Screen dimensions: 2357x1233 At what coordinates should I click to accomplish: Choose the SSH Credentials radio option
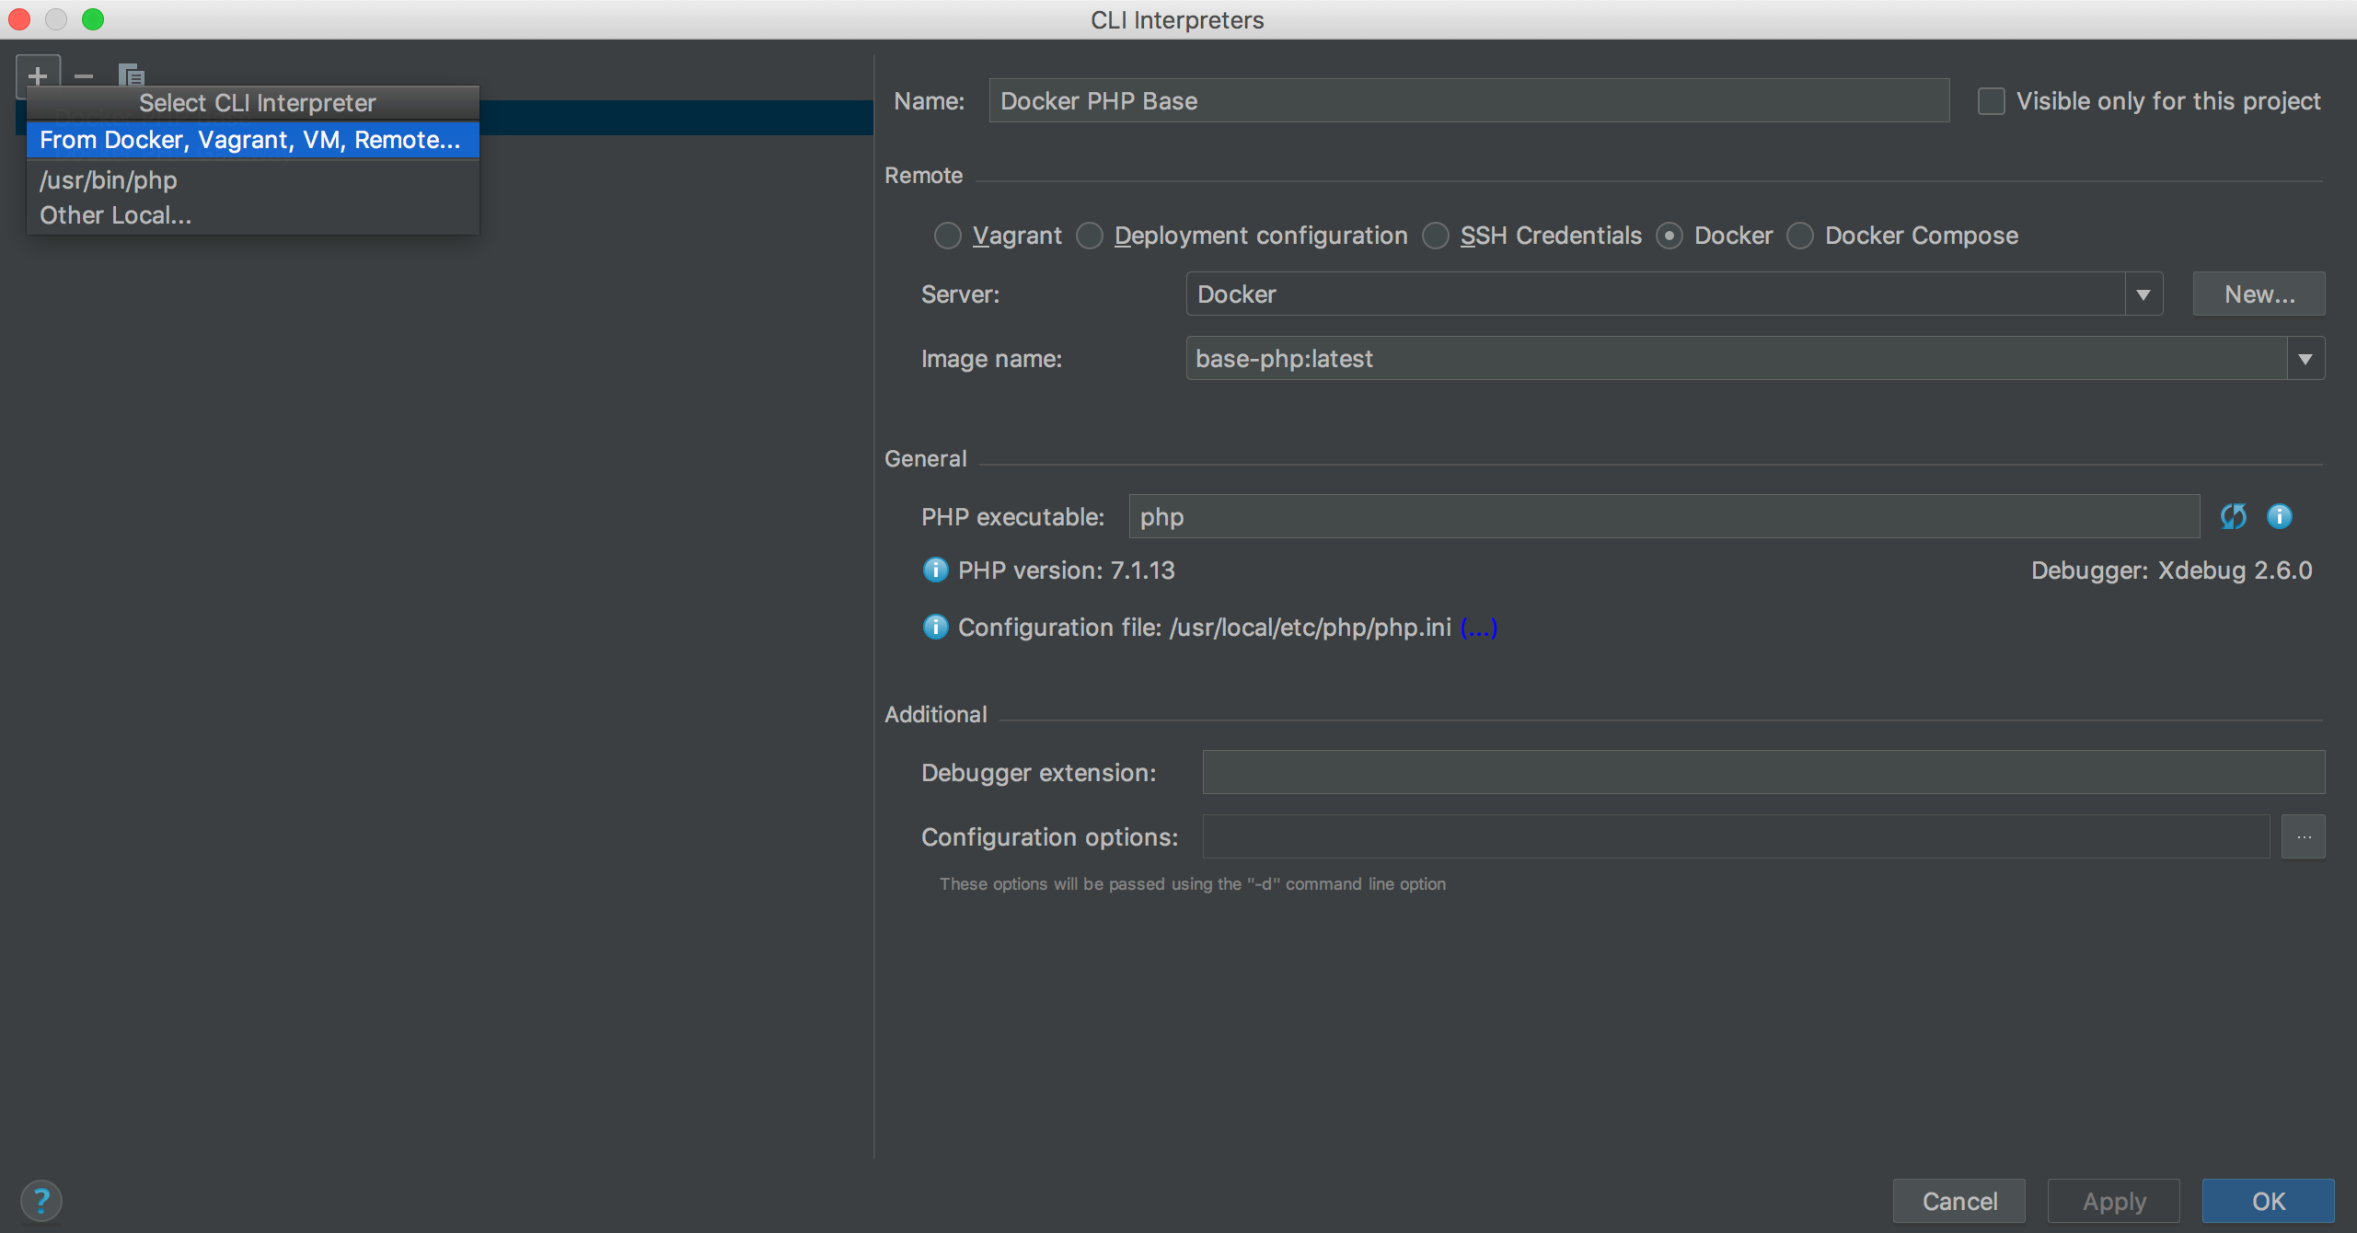[1436, 236]
